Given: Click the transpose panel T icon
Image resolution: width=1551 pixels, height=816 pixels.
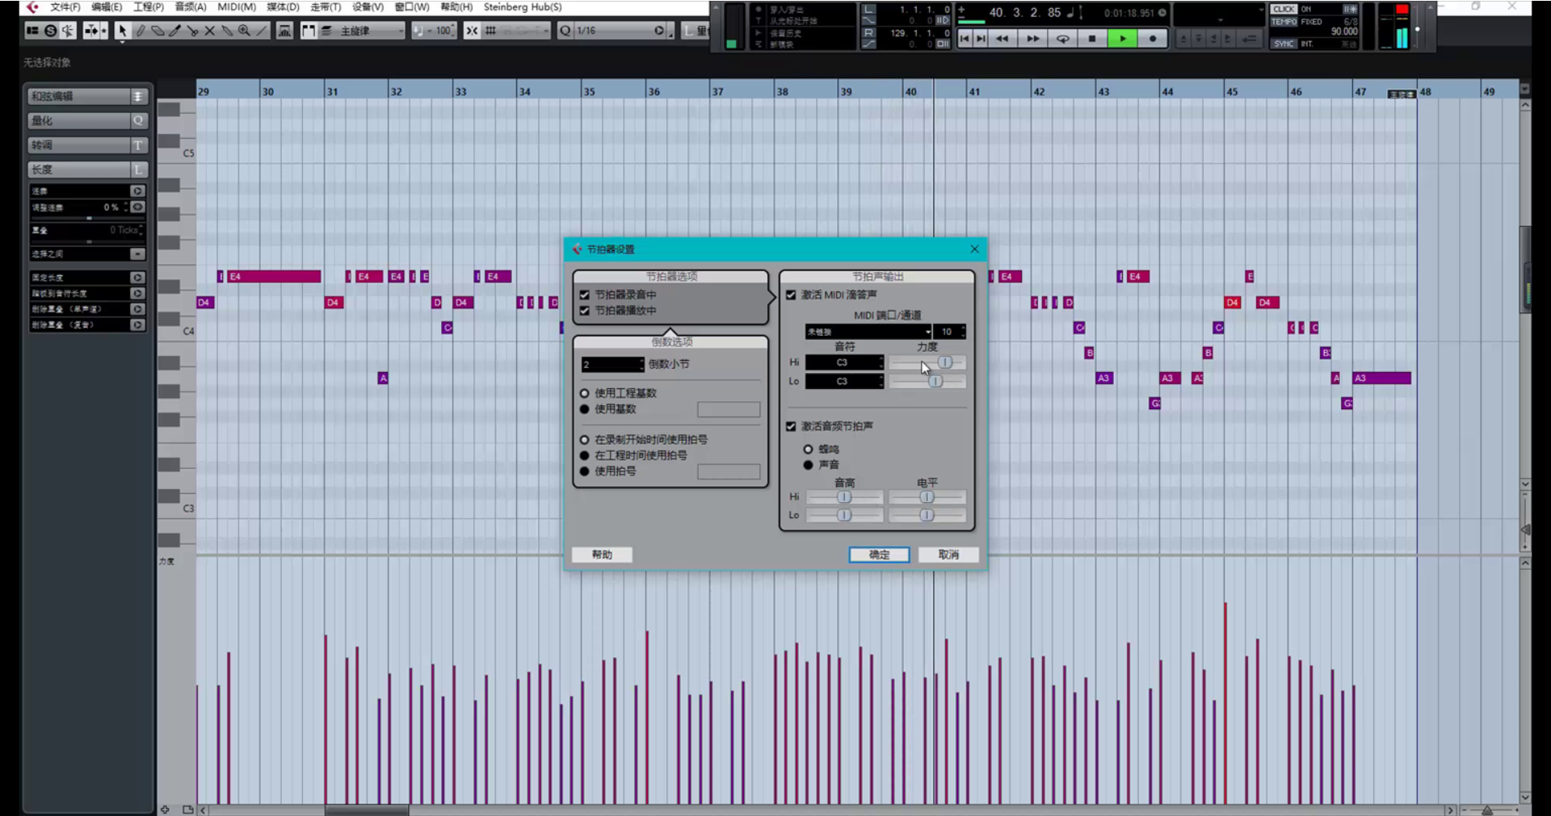Looking at the screenshot, I should tap(138, 145).
